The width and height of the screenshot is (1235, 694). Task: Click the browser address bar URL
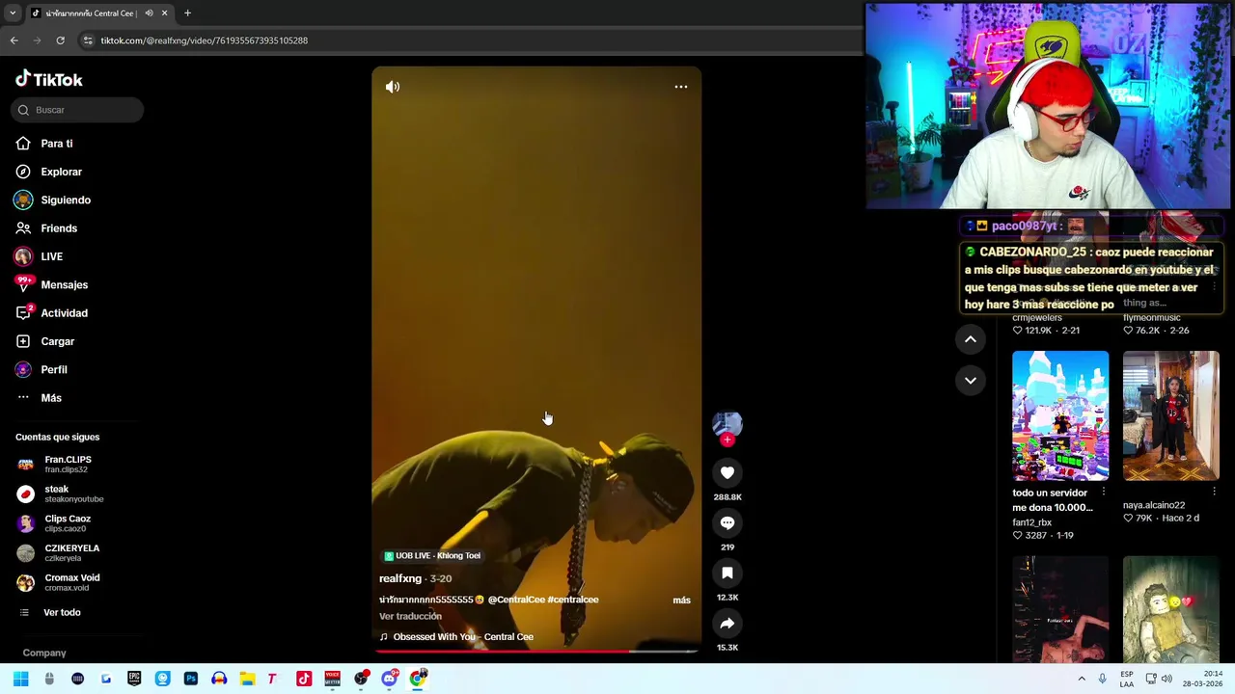205,40
